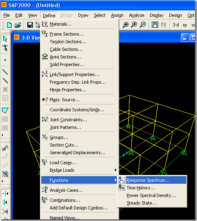Choose Frame Sections... menu entry
197x221 pixels.
[x=80, y=34]
